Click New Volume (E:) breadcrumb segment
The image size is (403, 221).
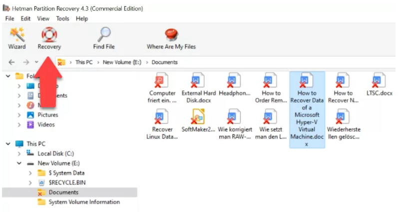pos(122,62)
